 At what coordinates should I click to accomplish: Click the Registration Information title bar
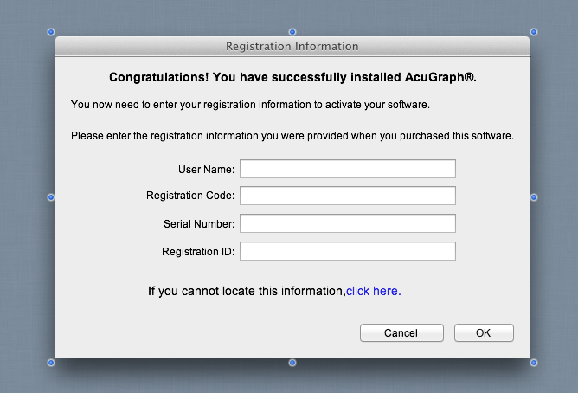click(292, 46)
